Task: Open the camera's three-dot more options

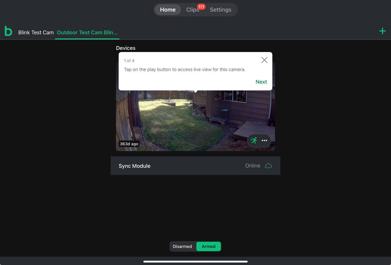Action: coord(264,141)
